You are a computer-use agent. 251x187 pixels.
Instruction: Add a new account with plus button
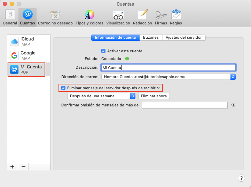(13, 166)
